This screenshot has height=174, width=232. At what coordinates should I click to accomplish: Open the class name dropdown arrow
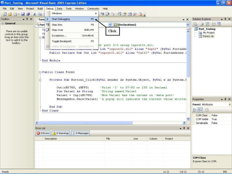point(110,25)
